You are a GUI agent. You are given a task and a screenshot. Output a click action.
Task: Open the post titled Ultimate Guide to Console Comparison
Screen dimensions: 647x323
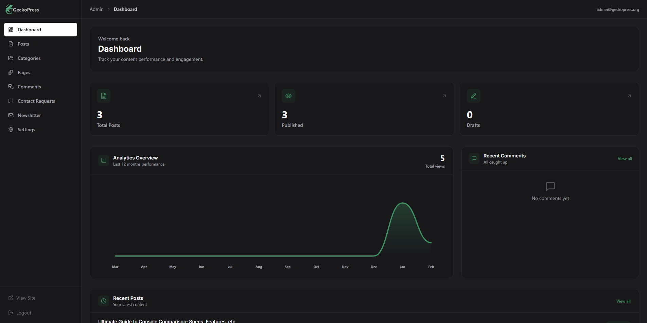pos(167,321)
